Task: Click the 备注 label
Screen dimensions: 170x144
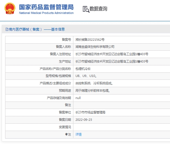Action: click(68, 105)
